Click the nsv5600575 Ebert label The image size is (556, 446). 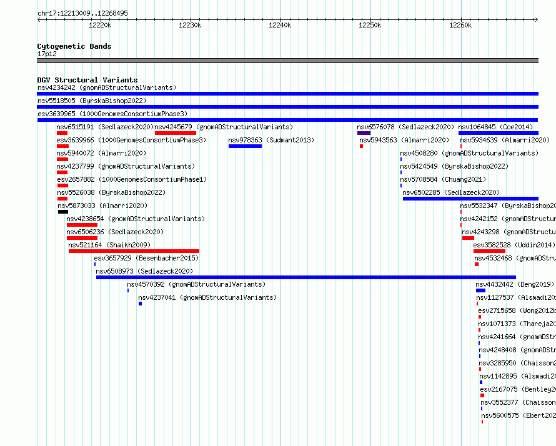tap(519, 415)
